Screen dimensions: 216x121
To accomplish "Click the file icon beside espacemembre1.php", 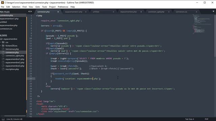I will pyautogui.click(x=3, y=59).
